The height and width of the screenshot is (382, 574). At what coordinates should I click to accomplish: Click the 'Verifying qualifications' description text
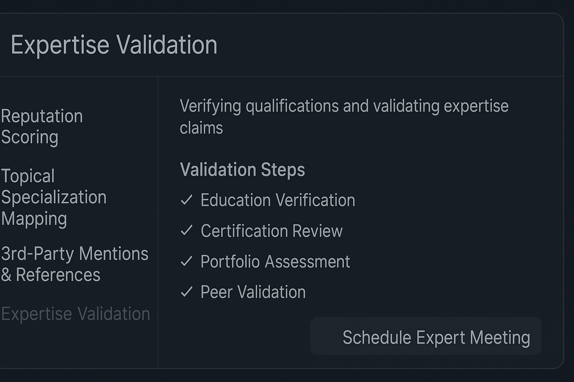pos(344,106)
